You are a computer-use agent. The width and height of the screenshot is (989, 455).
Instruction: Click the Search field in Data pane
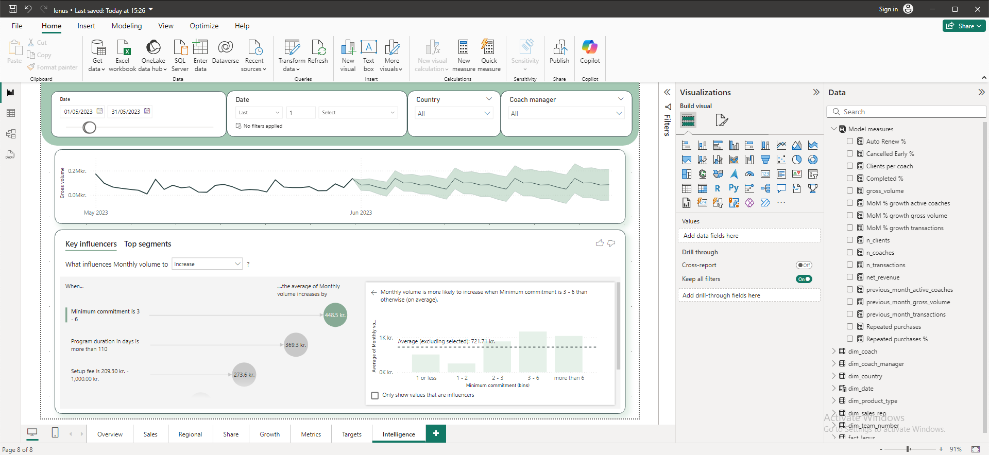click(907, 112)
